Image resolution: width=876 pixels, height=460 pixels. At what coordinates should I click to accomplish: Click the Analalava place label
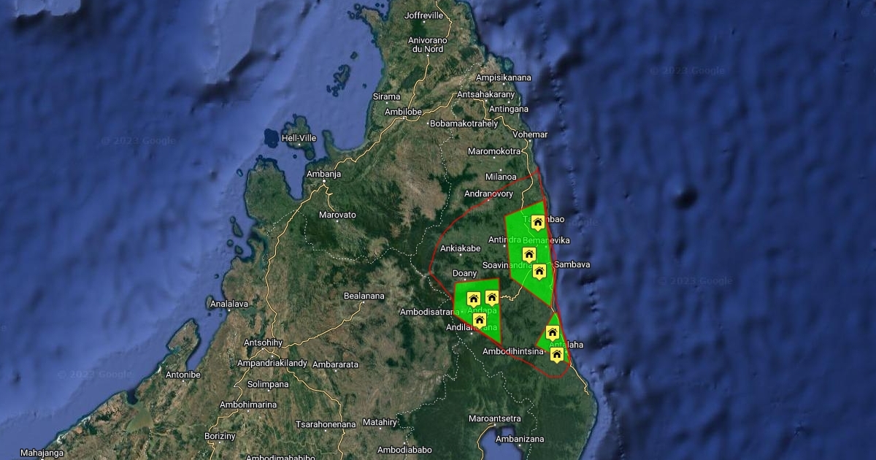point(229,304)
